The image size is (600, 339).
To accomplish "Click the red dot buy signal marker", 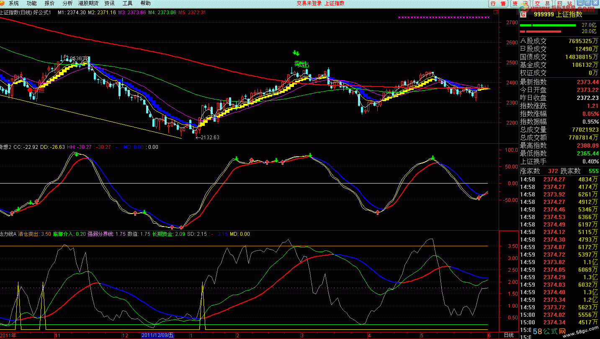I will pos(30,90).
